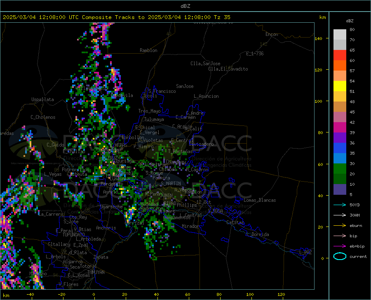Click the P_Hierro map label
The height and width of the screenshot is (300, 371).
pyautogui.click(x=143, y=146)
